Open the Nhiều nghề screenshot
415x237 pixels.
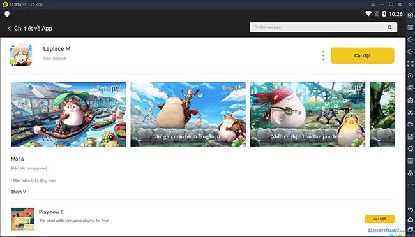308,114
